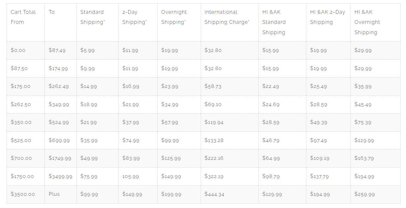Click the $99.99 overnight shipping cell
The width and height of the screenshot is (406, 208).
tap(170, 140)
